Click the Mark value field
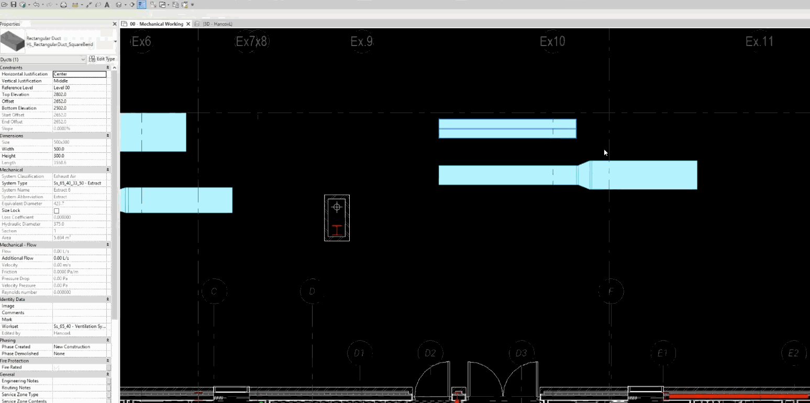 coord(80,320)
